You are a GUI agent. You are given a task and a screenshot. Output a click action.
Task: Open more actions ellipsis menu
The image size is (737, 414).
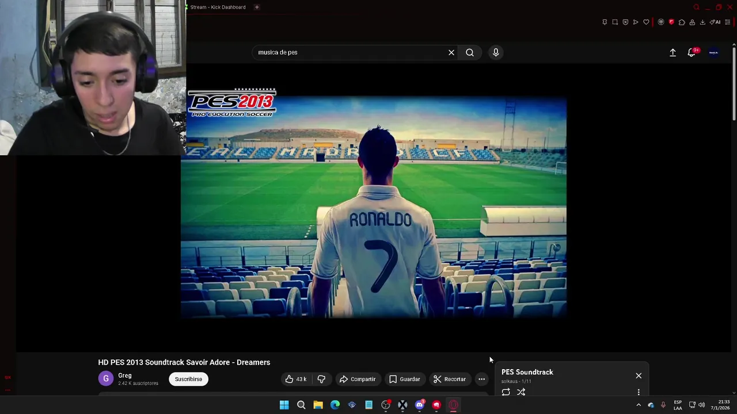(481, 379)
